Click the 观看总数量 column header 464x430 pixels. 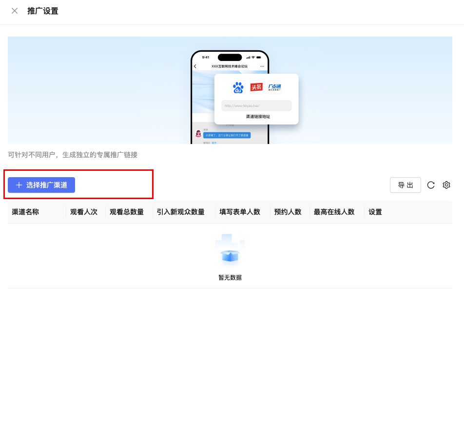click(x=127, y=212)
